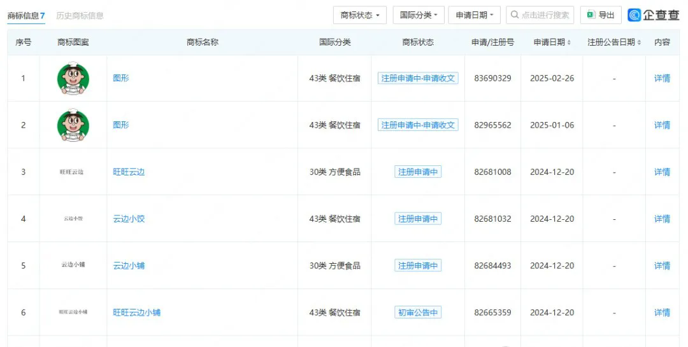The height and width of the screenshot is (347, 688).
Task: Click 30类 方便食品 cell for 云边小铺
Action: pyautogui.click(x=335, y=266)
